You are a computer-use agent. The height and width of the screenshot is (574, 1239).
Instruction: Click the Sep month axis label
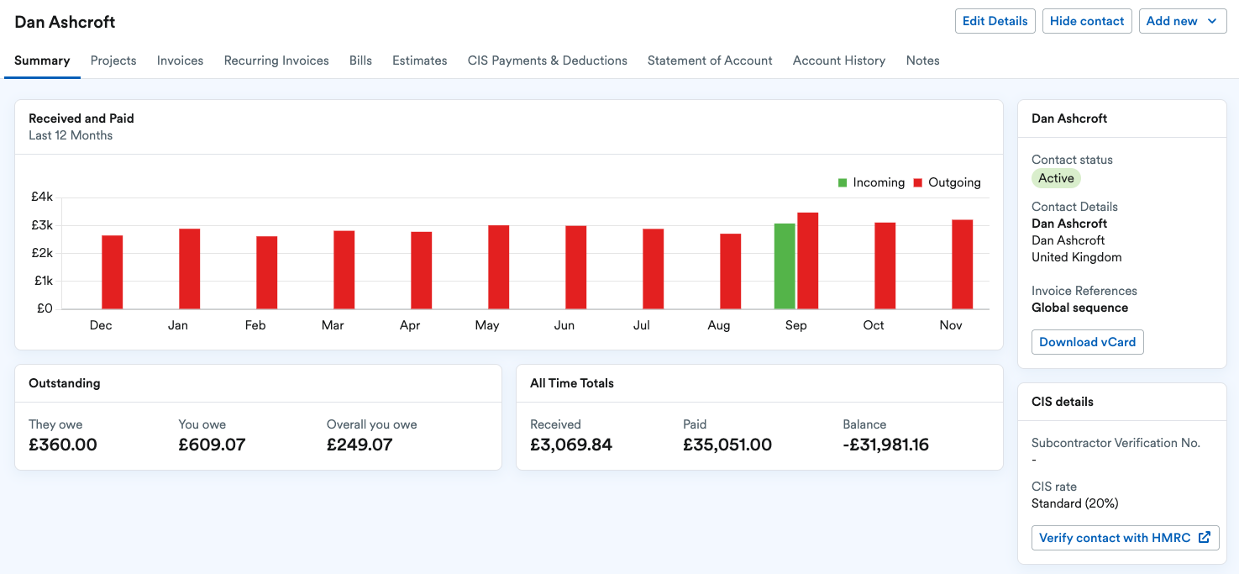[x=796, y=325]
